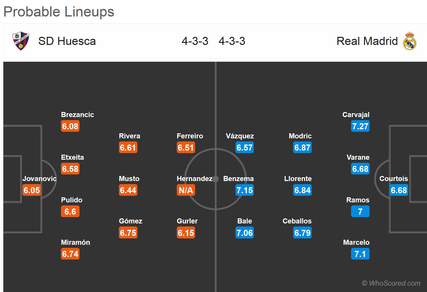
Task: Click Carvajal's 7.27 rating badge
Action: pos(360,126)
